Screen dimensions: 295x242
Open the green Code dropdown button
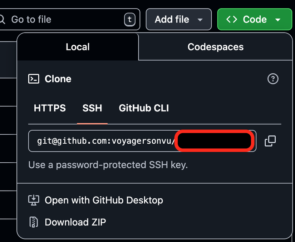click(255, 19)
